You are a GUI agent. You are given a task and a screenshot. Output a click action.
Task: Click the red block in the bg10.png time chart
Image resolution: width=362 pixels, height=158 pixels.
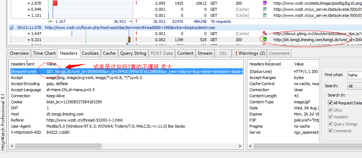[x=55, y=3]
